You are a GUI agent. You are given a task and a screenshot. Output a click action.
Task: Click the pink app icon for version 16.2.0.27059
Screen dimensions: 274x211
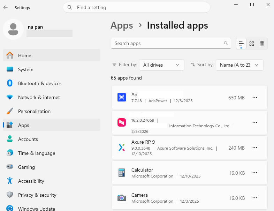coord(122,122)
